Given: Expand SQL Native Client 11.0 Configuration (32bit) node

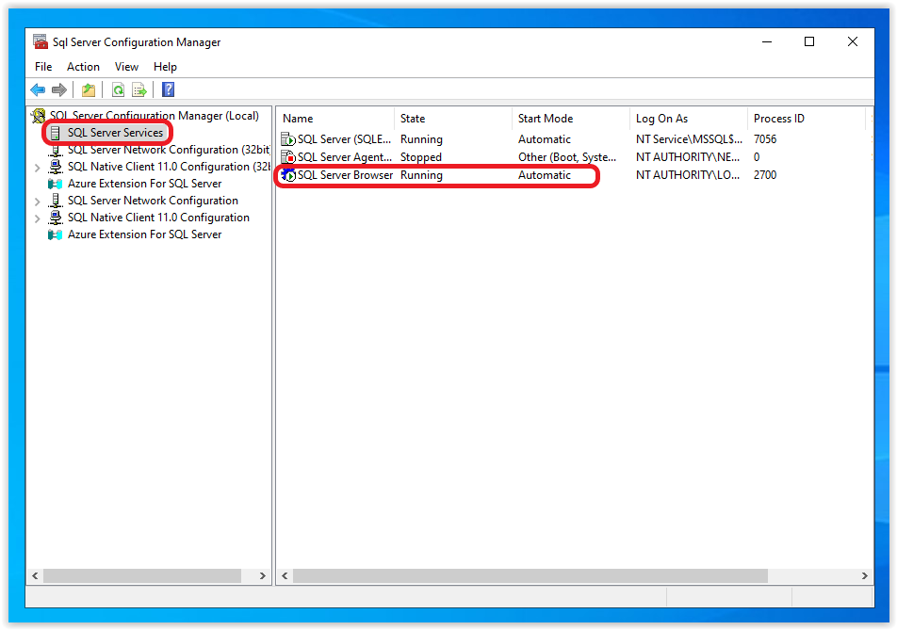Looking at the screenshot, I should (x=37, y=168).
